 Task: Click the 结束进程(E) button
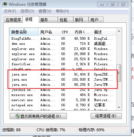point(106,116)
